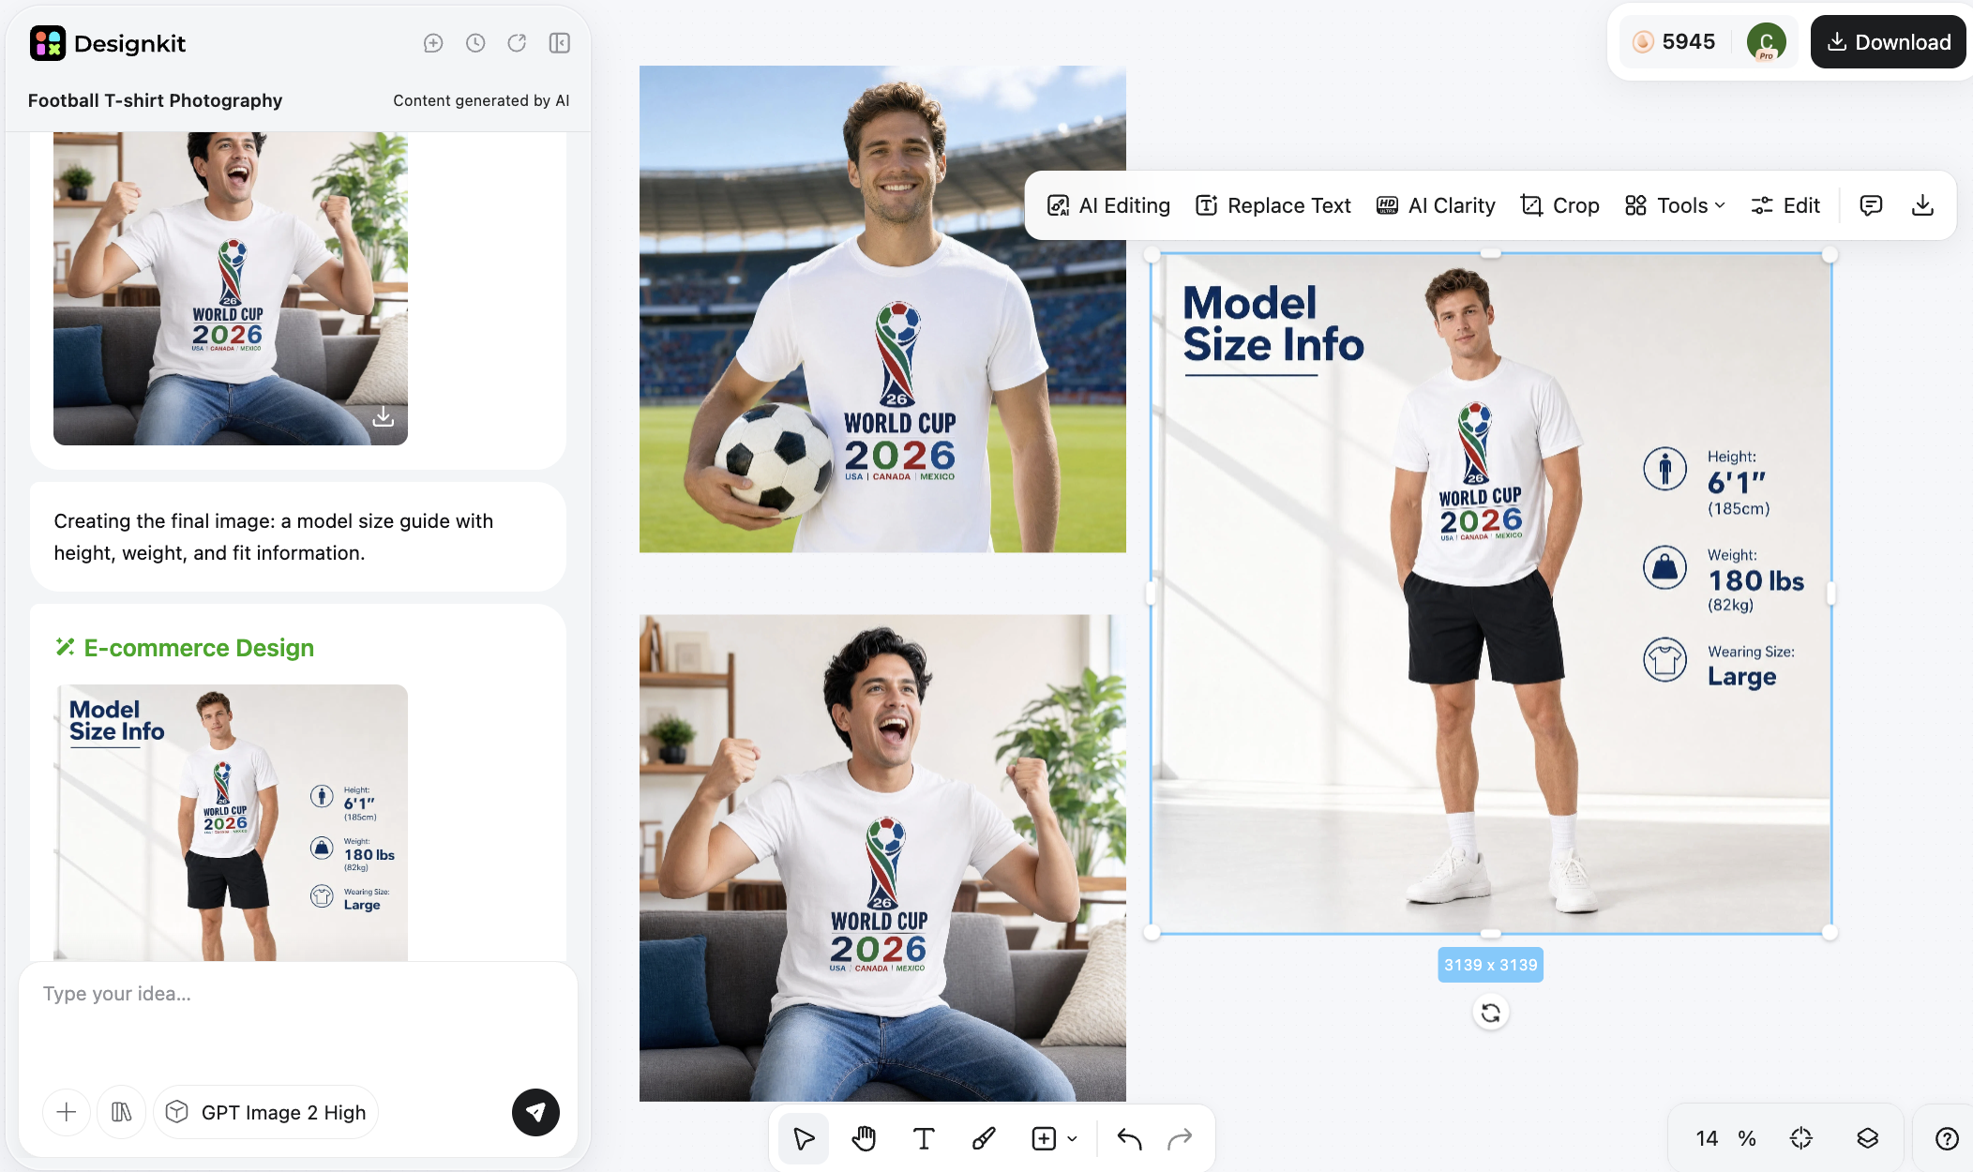Click the credits coin icon
The height and width of the screenshot is (1172, 1973).
click(x=1643, y=42)
